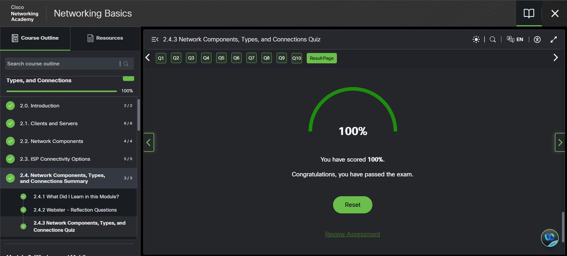Open the Webex assistant bubble icon
The height and width of the screenshot is (256, 567).
point(550,238)
